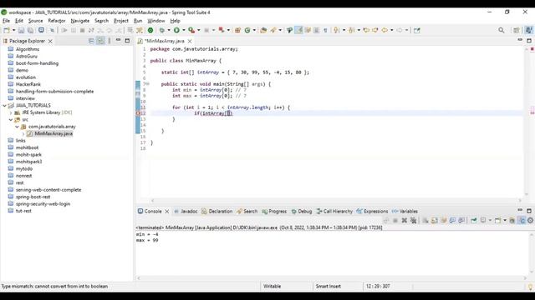Image resolution: width=535 pixels, height=300 pixels.
Task: Click the editor horizontal scrollbar
Action: tap(336, 201)
